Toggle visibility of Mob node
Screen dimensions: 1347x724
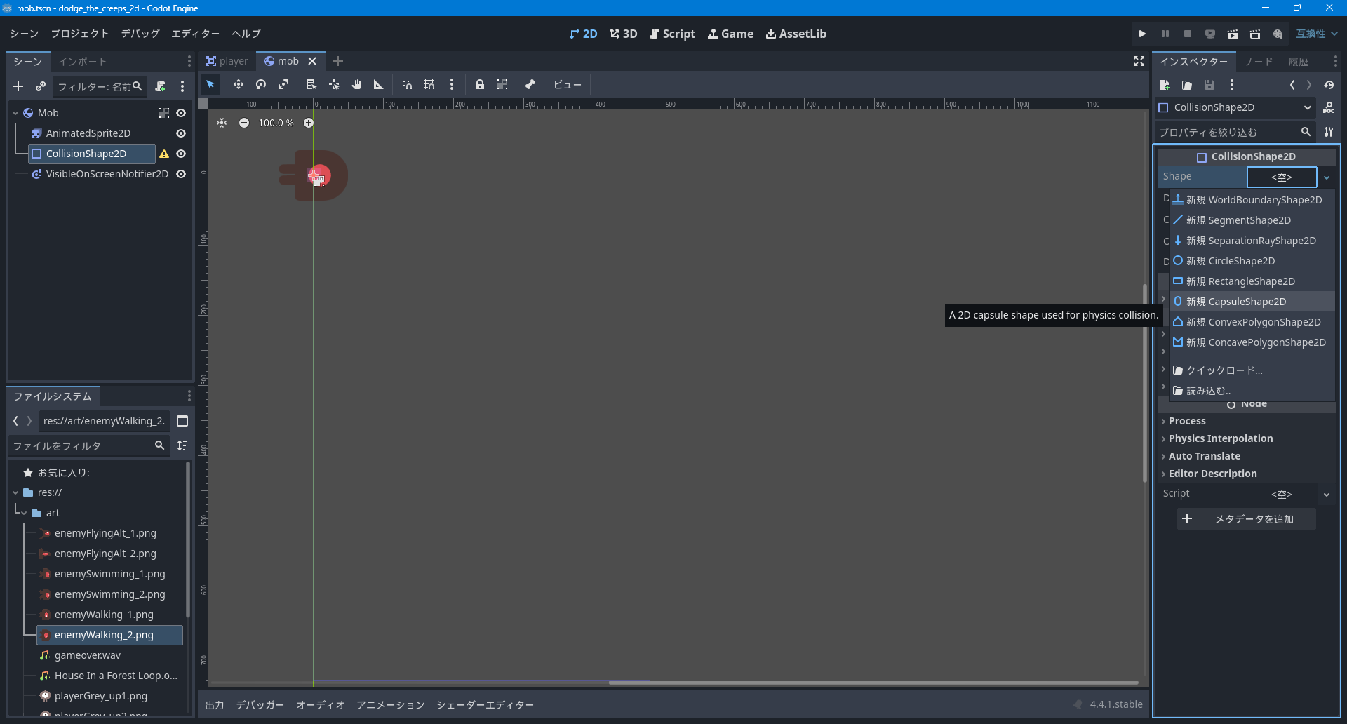(x=181, y=113)
